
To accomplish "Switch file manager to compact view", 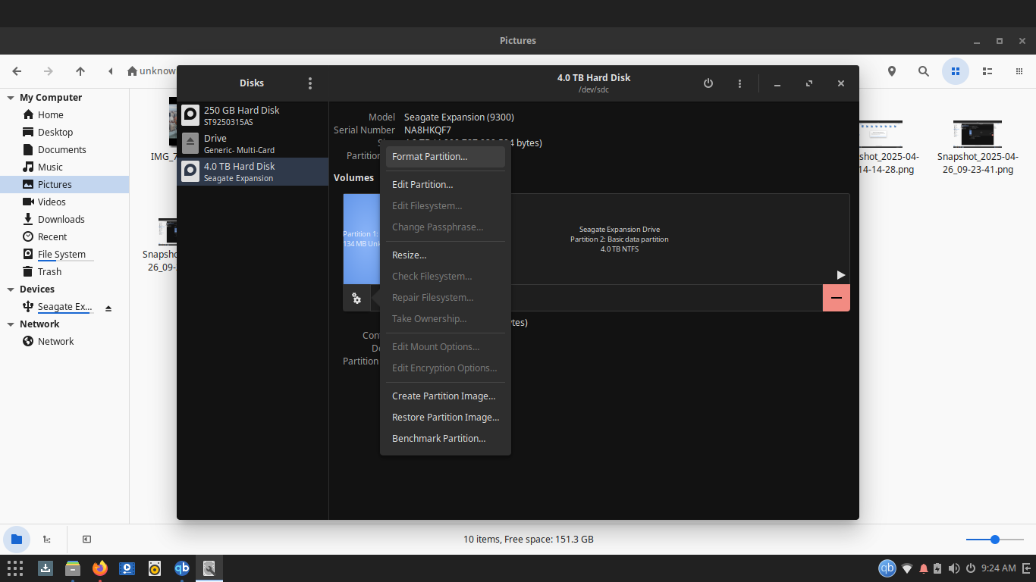I will coord(1019,71).
